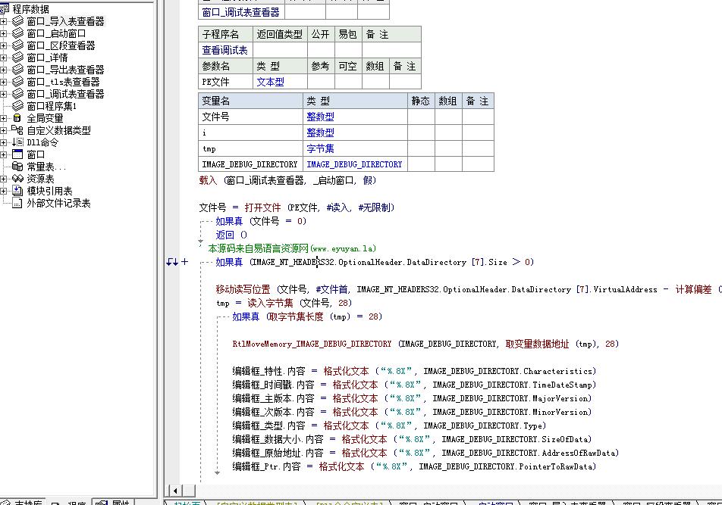This screenshot has width=722, height=505.
Task: Select the 窗口_tls表查看器 assembly icon
Action: coord(17,81)
